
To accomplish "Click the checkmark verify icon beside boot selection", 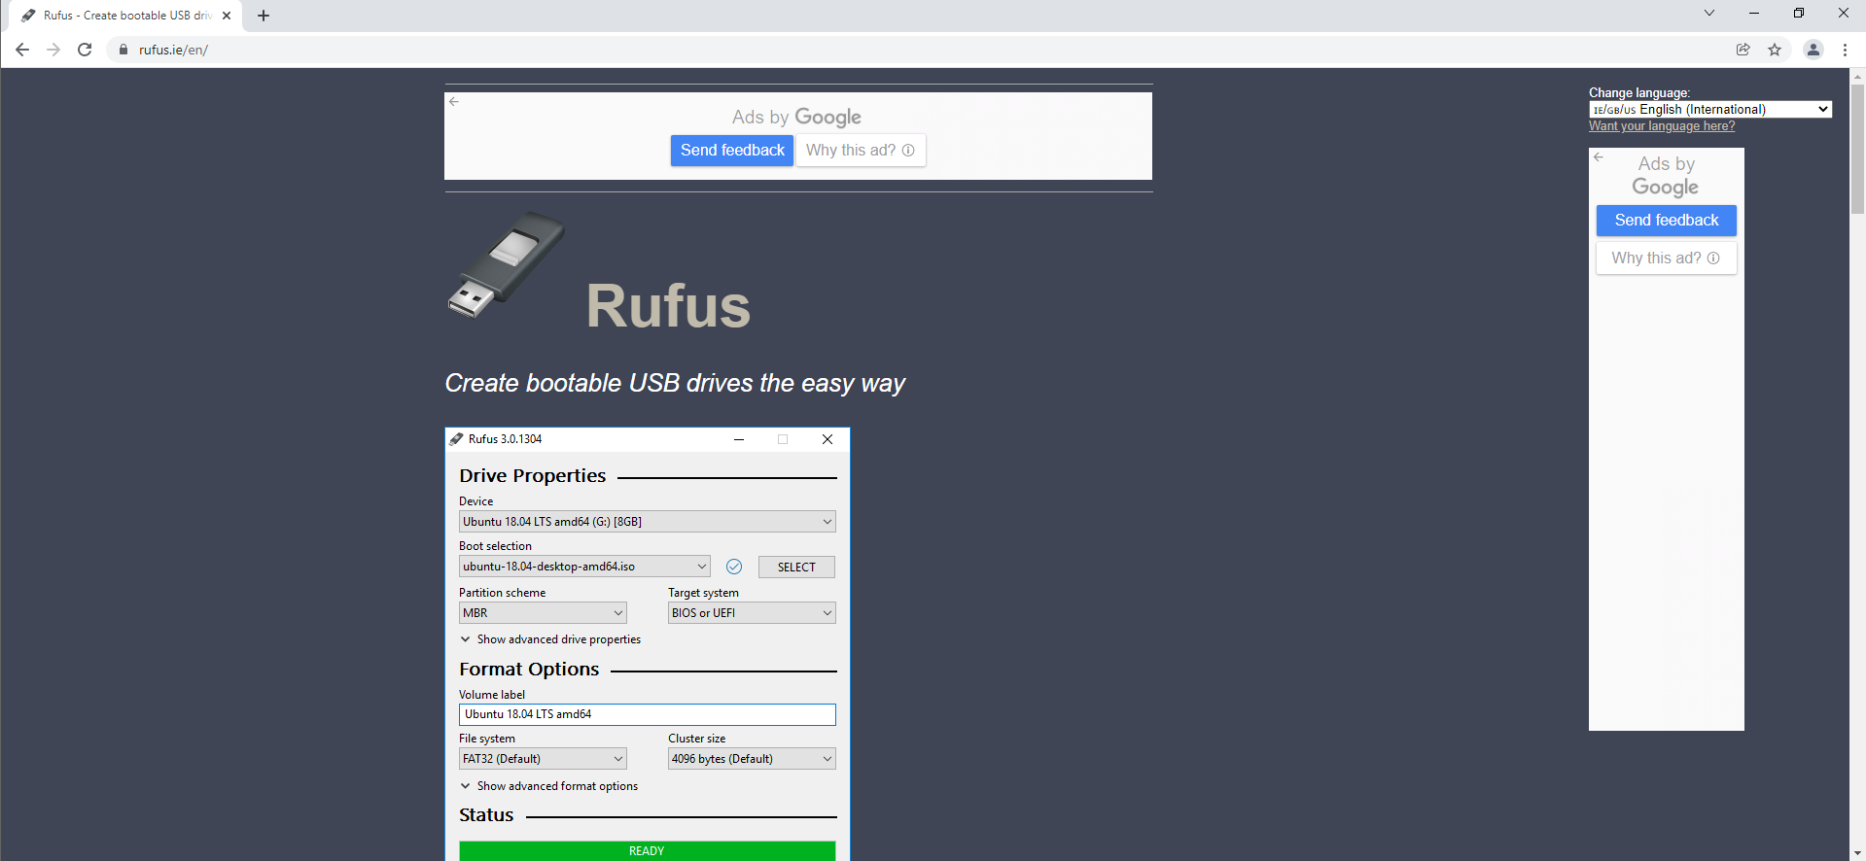I will click(x=734, y=567).
